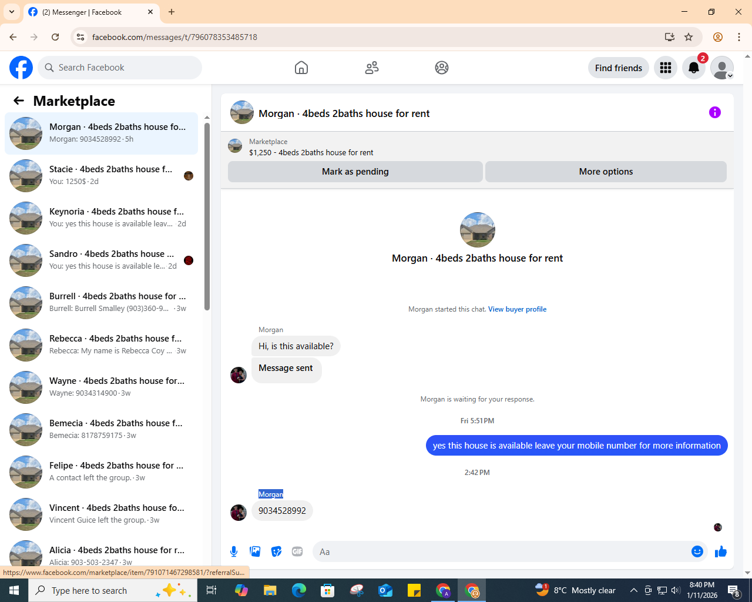Bookmark this tab with the star icon
The image size is (752, 602).
tap(689, 37)
